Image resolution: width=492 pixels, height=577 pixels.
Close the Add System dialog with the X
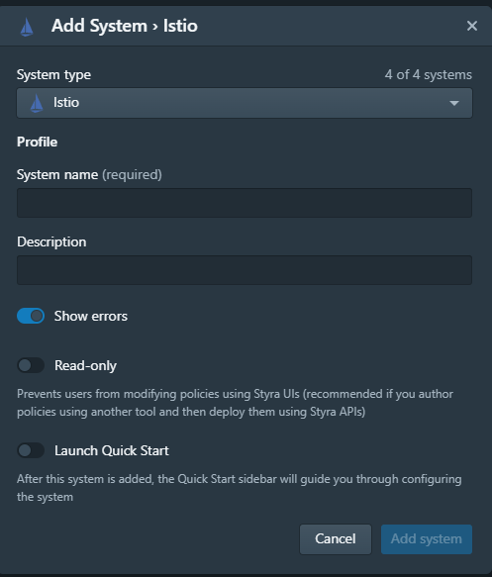(472, 26)
